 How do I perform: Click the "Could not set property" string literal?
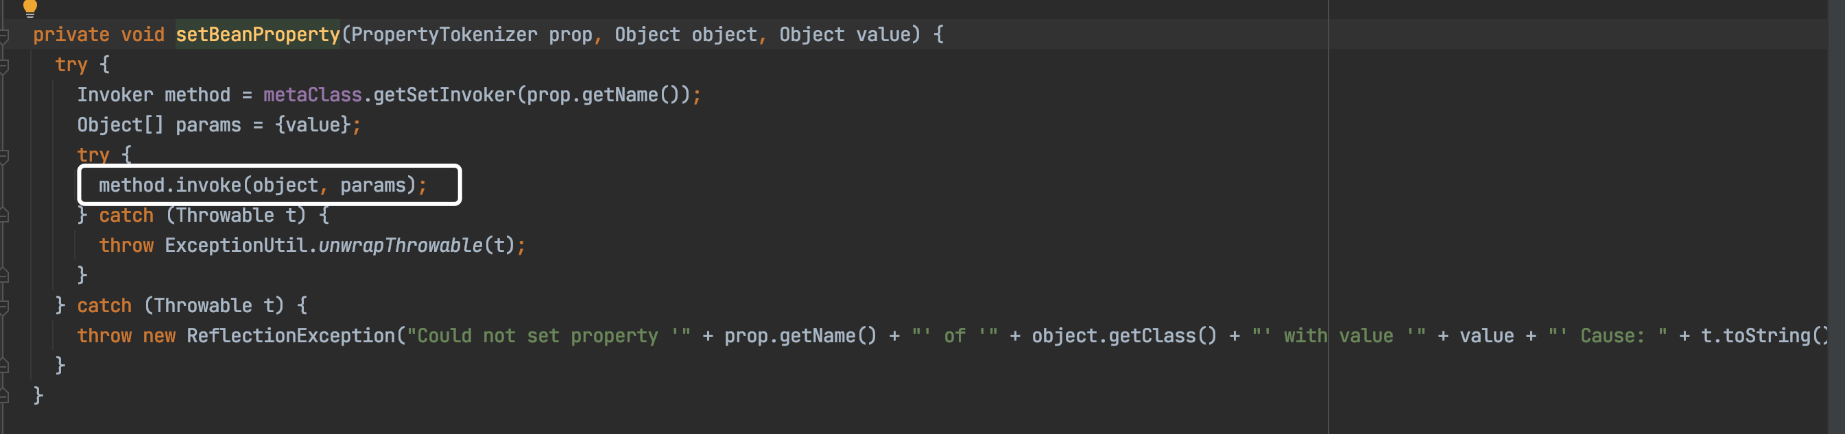tap(549, 335)
